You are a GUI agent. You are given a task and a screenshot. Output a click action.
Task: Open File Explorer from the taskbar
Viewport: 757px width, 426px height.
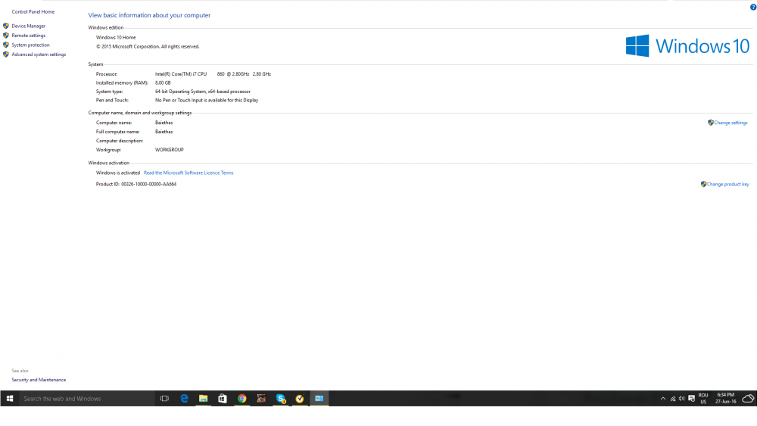click(203, 399)
